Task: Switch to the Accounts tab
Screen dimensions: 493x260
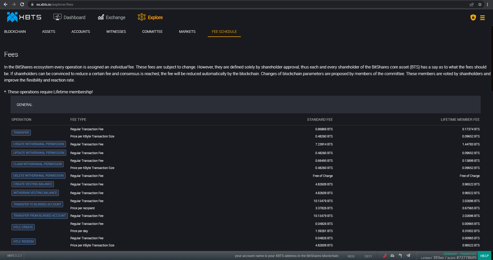Action: point(81,32)
